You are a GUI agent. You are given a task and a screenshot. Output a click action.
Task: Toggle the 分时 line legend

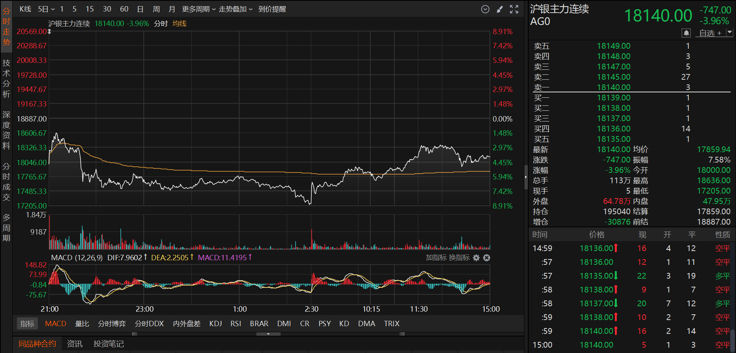[161, 24]
